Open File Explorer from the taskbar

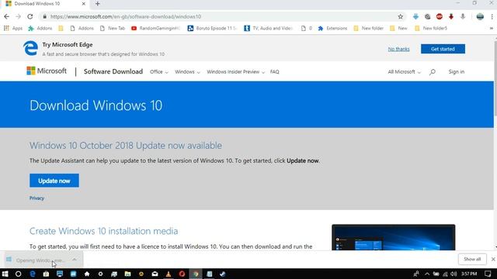click(x=127, y=274)
